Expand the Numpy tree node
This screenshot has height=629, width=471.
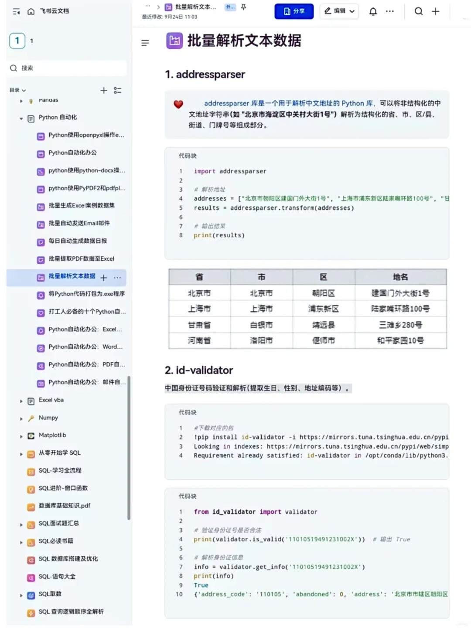[21, 418]
